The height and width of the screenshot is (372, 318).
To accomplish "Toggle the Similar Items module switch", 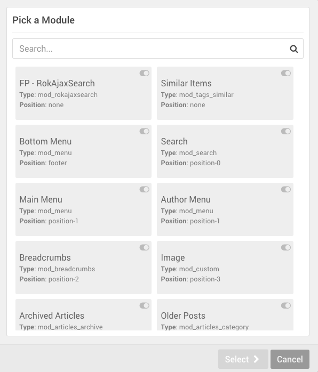I will (286, 74).
